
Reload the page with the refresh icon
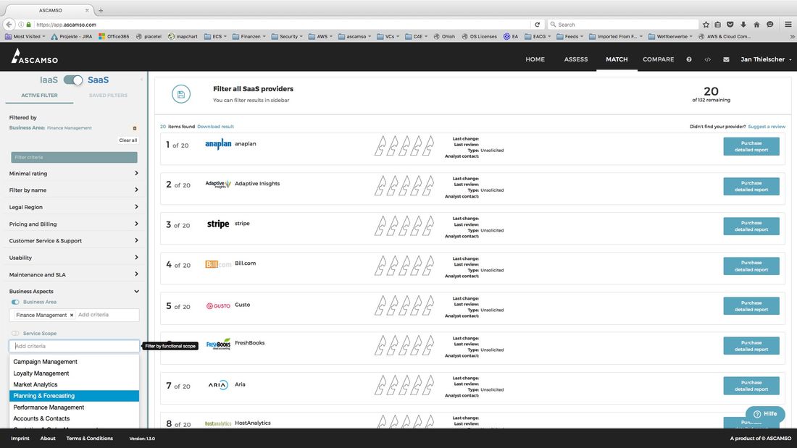538,25
